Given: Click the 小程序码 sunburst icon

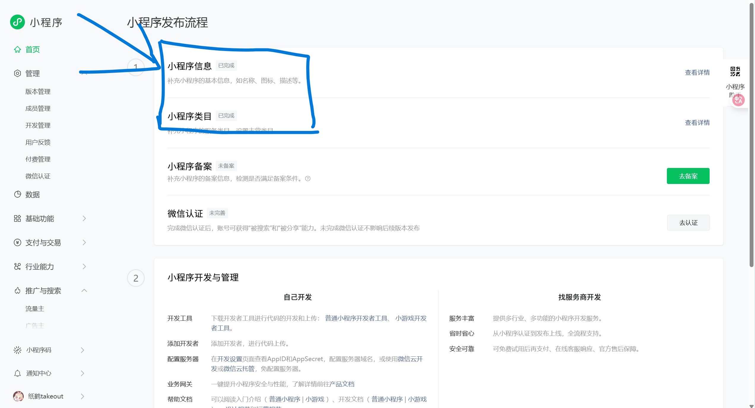Looking at the screenshot, I should point(18,350).
